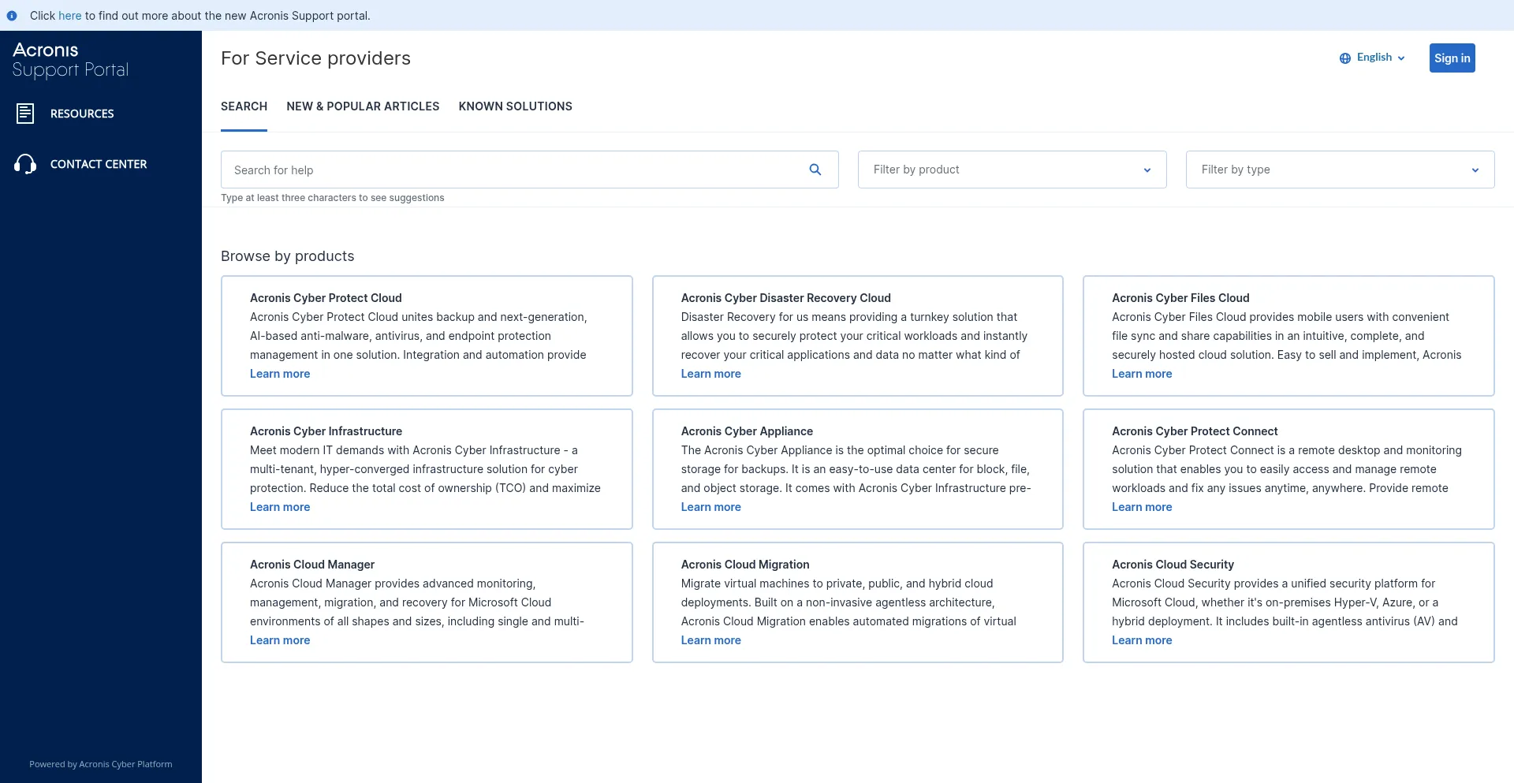Open the New & Popular Articles tab
This screenshot has height=783, width=1514.
point(363,106)
